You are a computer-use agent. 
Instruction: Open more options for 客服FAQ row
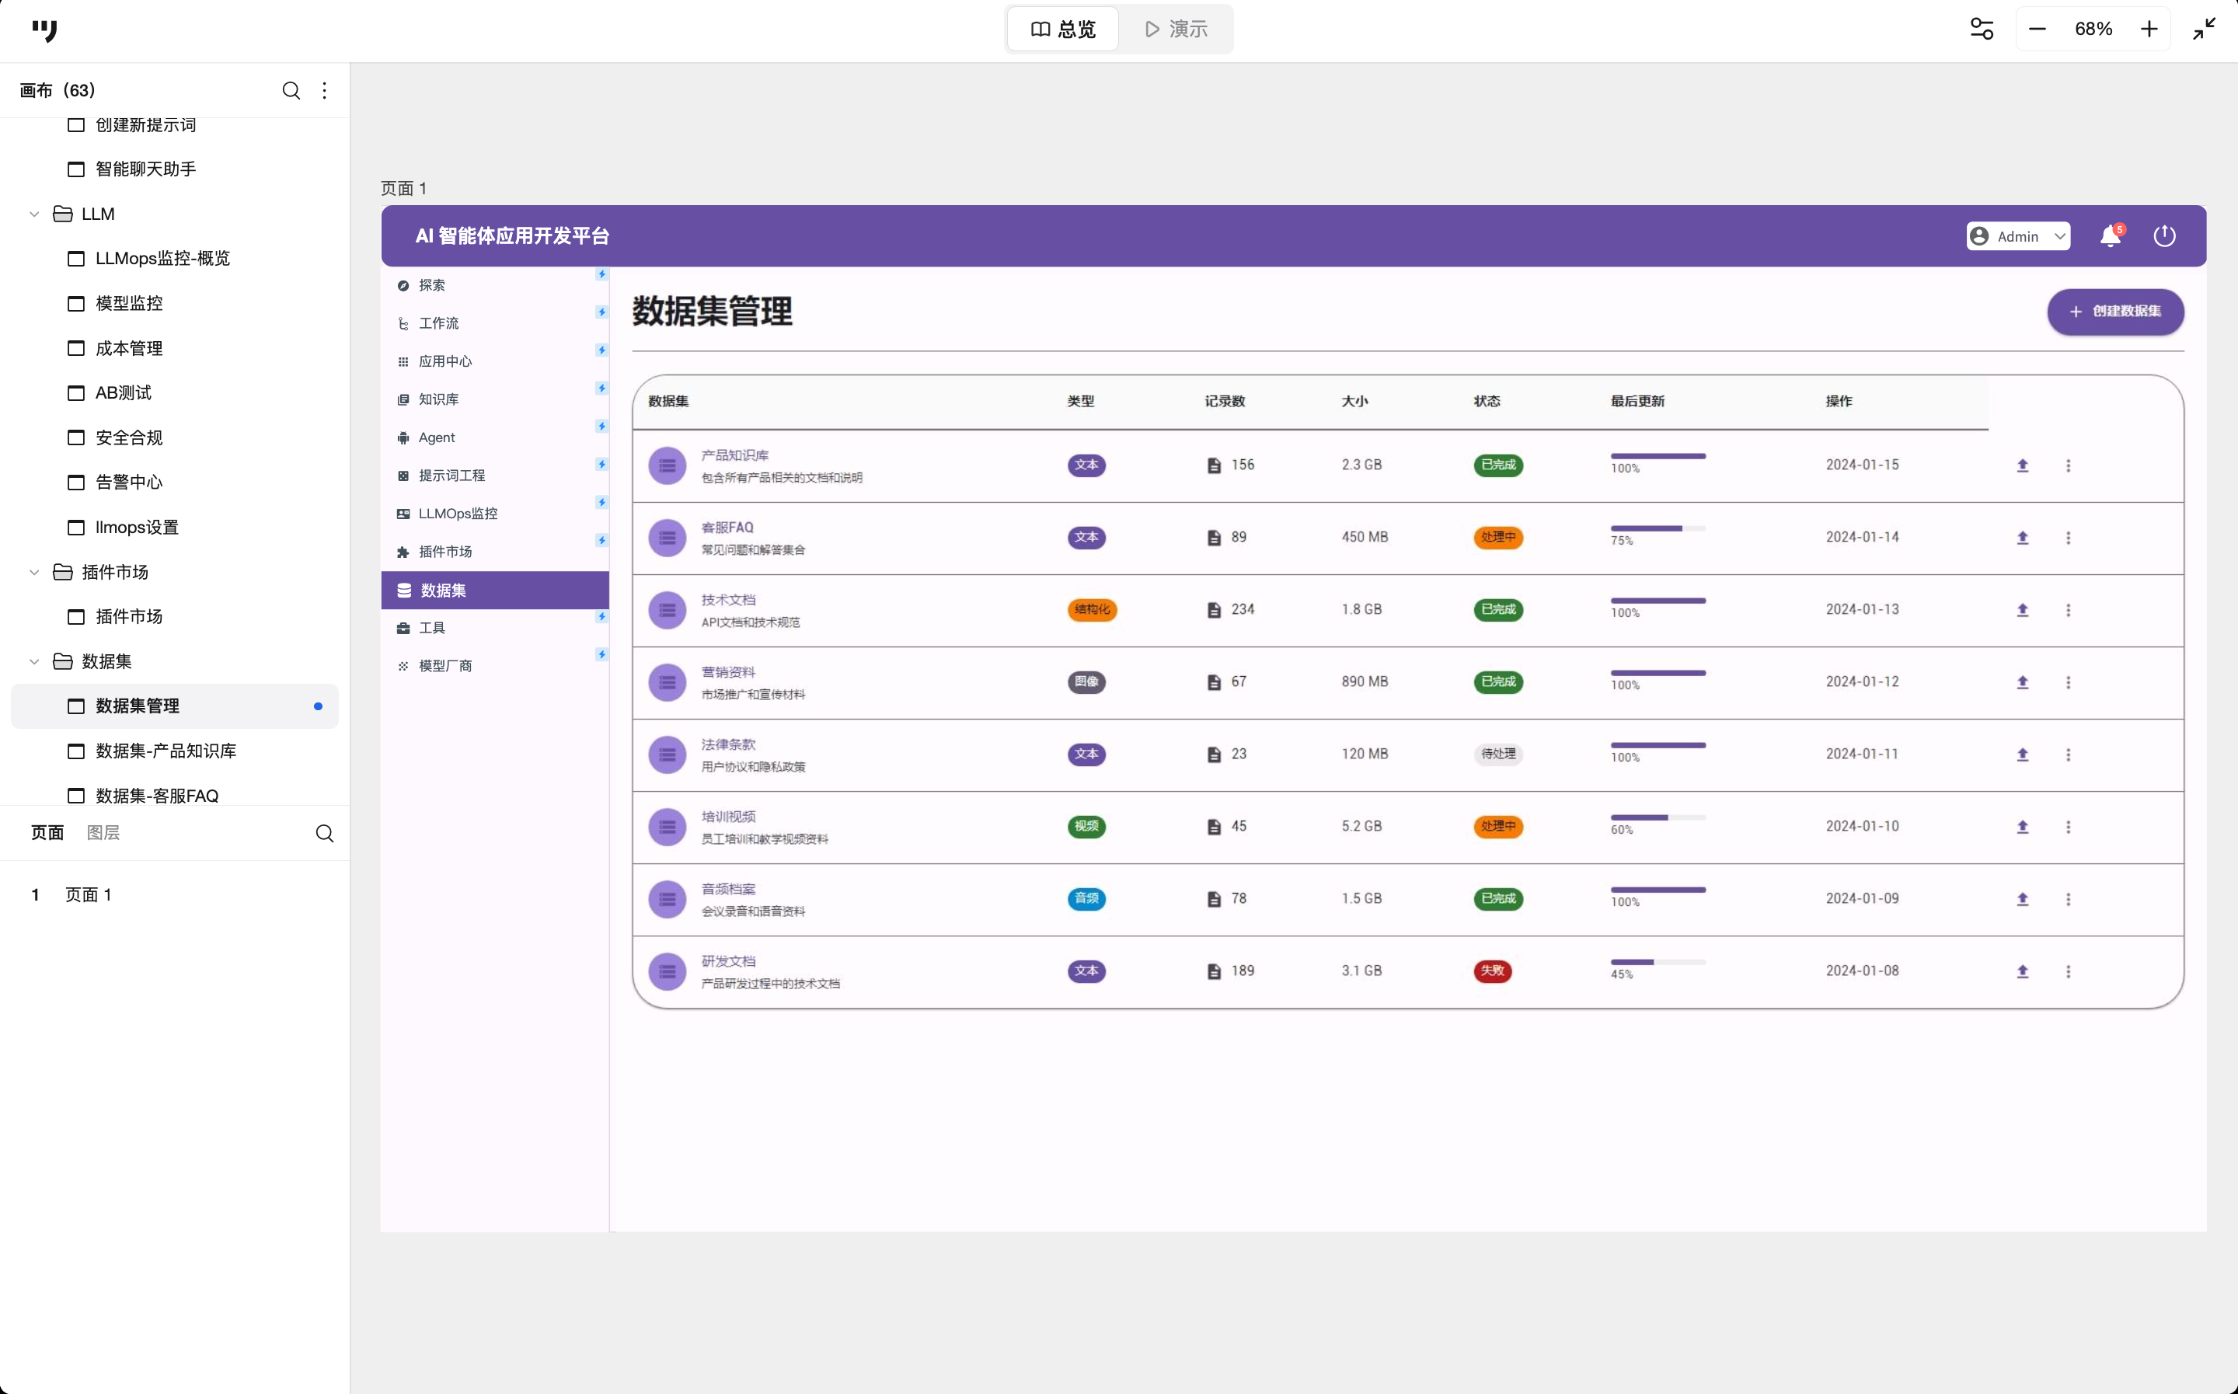[2068, 538]
